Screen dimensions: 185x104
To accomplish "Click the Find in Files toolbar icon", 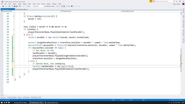I will click(58, 6).
